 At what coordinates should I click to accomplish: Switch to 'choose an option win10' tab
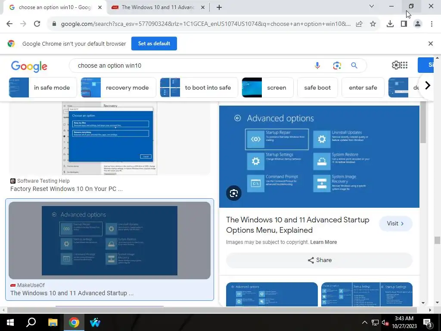pyautogui.click(x=55, y=8)
